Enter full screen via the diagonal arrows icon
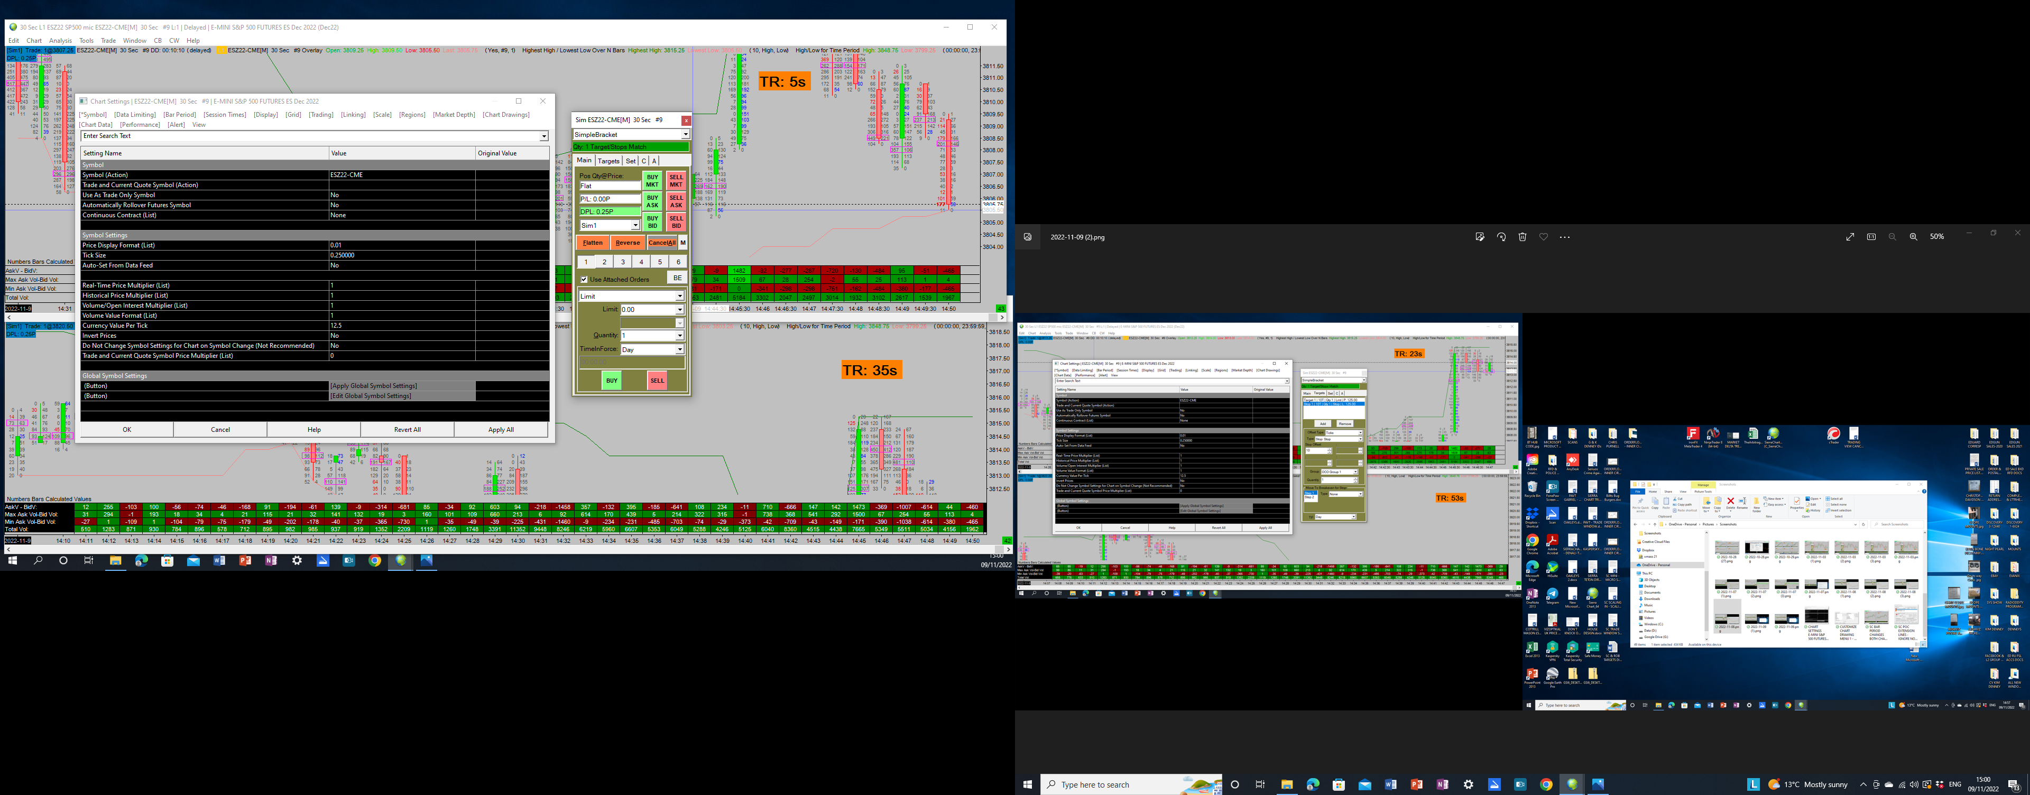This screenshot has width=2030, height=795. (1850, 237)
